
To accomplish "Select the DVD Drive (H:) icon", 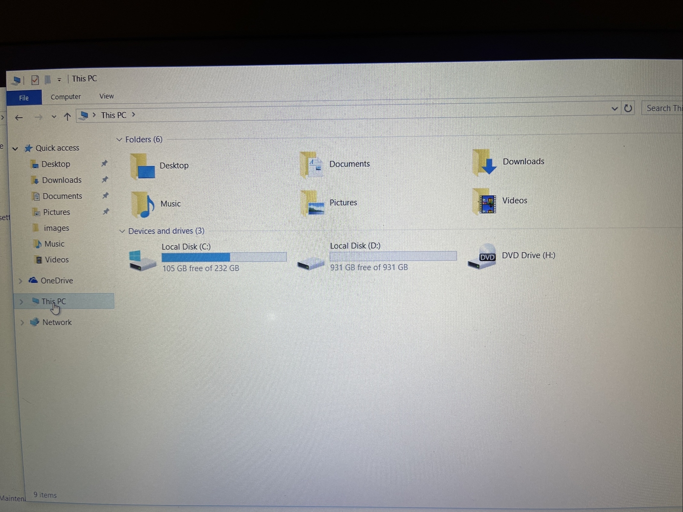I will click(482, 256).
